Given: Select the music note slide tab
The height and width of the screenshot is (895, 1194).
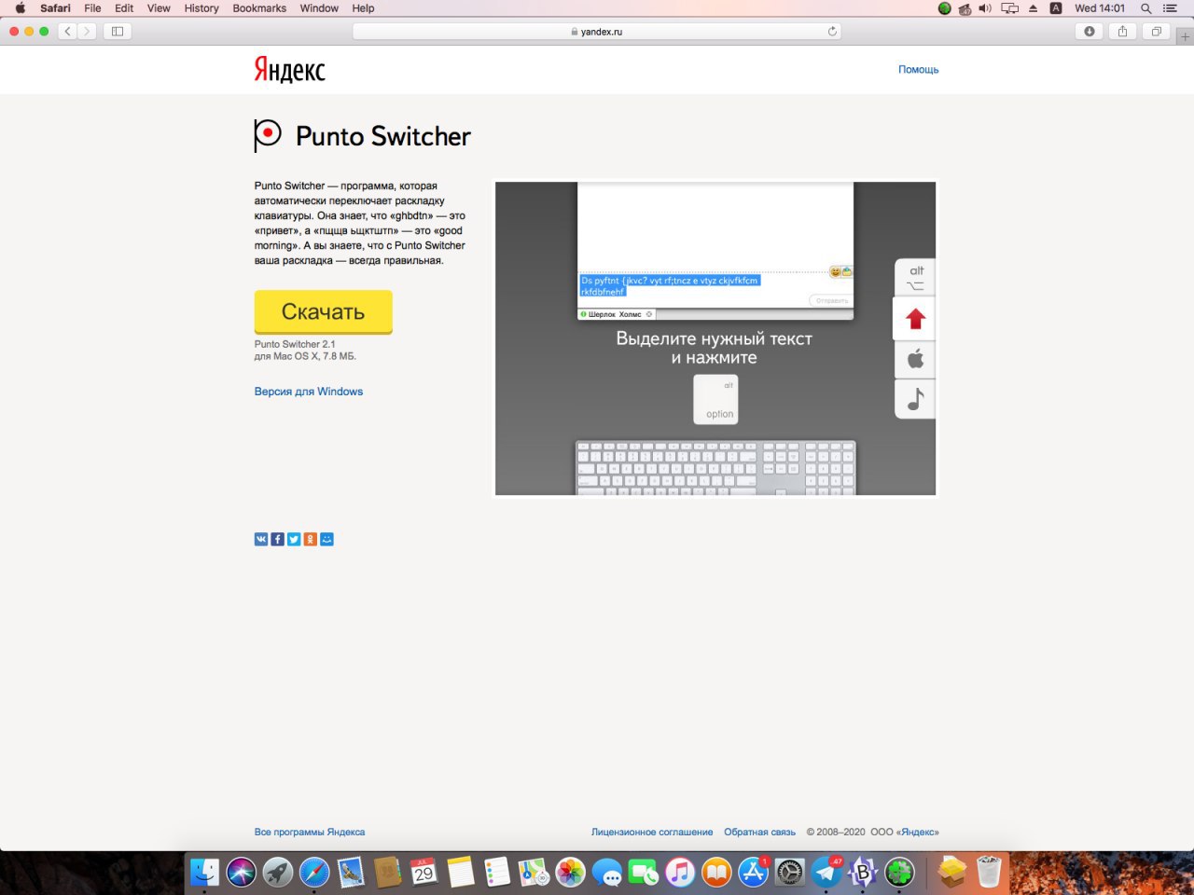Looking at the screenshot, I should (915, 399).
